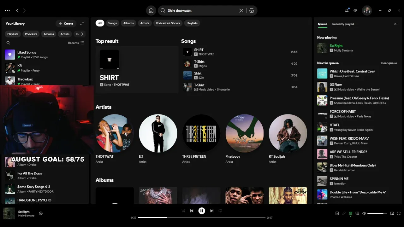Viewport: 404px width, 227px height.
Task: Open the mini player icon
Action: (x=392, y=213)
